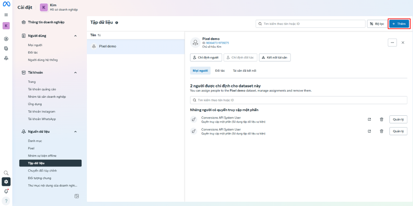Image resolution: width=413 pixels, height=206 pixels.
Task: Click Chỉ định người button
Action: [x=206, y=58]
